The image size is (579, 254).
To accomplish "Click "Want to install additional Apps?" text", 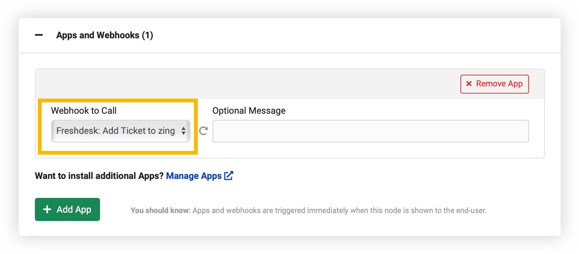I will tap(99, 176).
